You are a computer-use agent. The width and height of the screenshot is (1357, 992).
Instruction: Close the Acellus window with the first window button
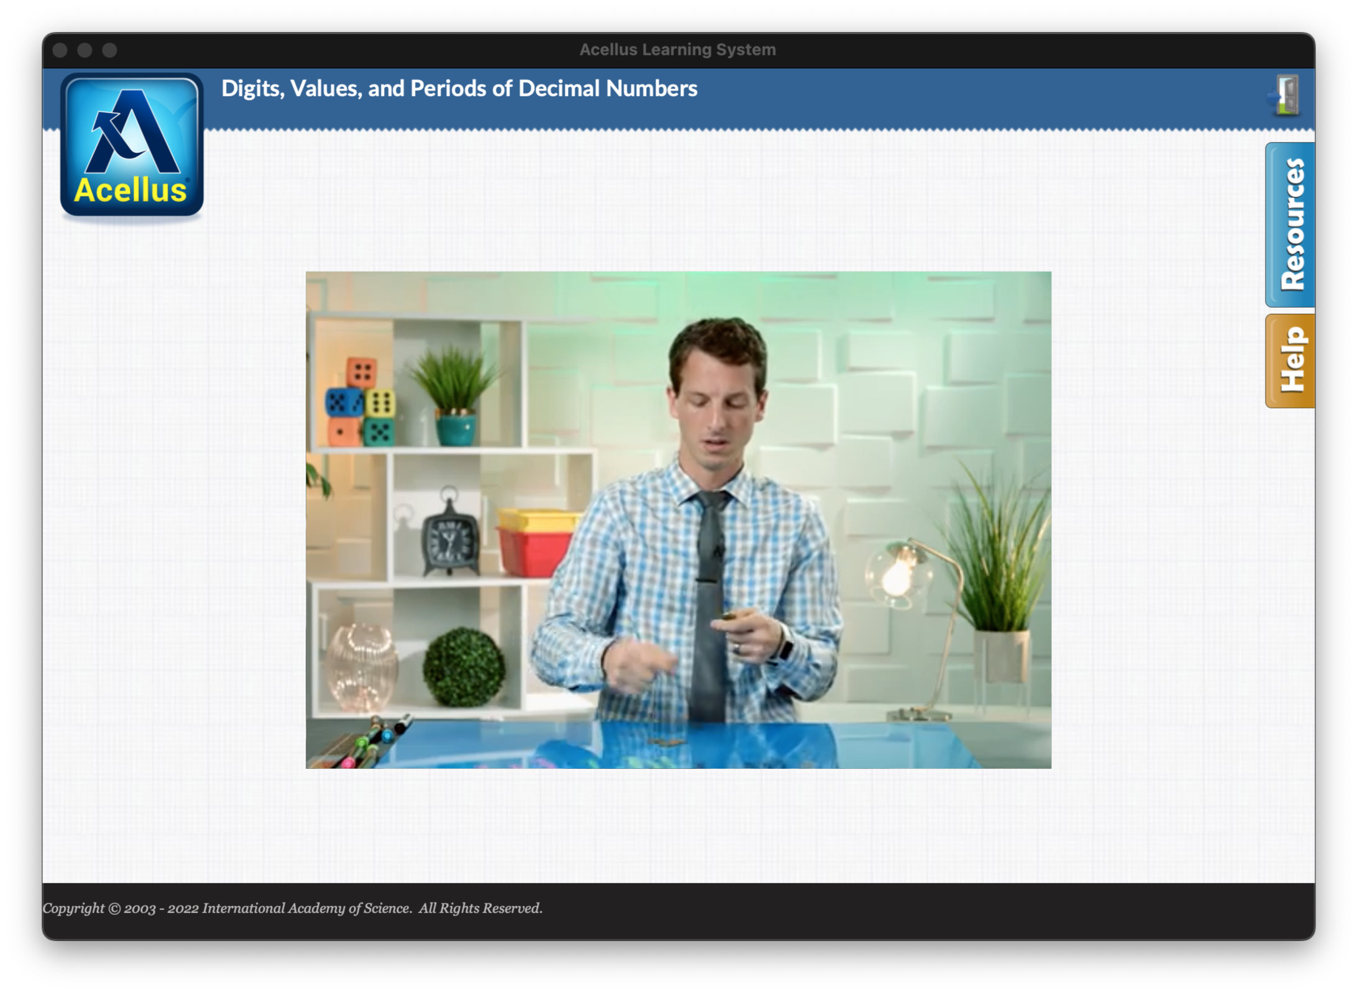[x=60, y=50]
